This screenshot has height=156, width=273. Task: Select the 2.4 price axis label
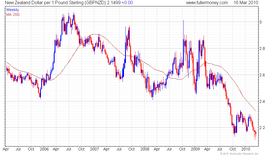point(262,101)
